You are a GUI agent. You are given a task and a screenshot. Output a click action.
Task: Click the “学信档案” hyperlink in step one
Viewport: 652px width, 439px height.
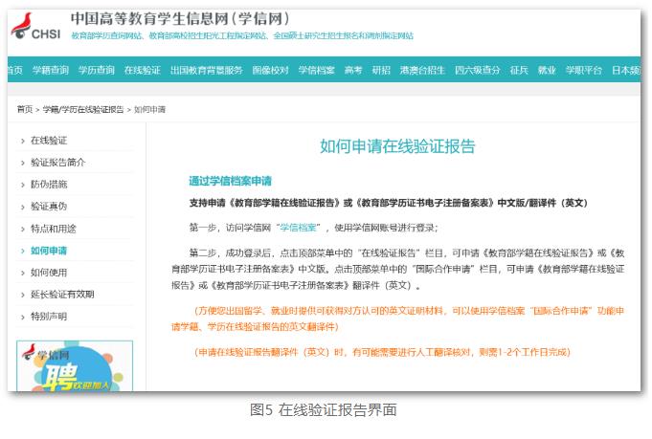[298, 228]
